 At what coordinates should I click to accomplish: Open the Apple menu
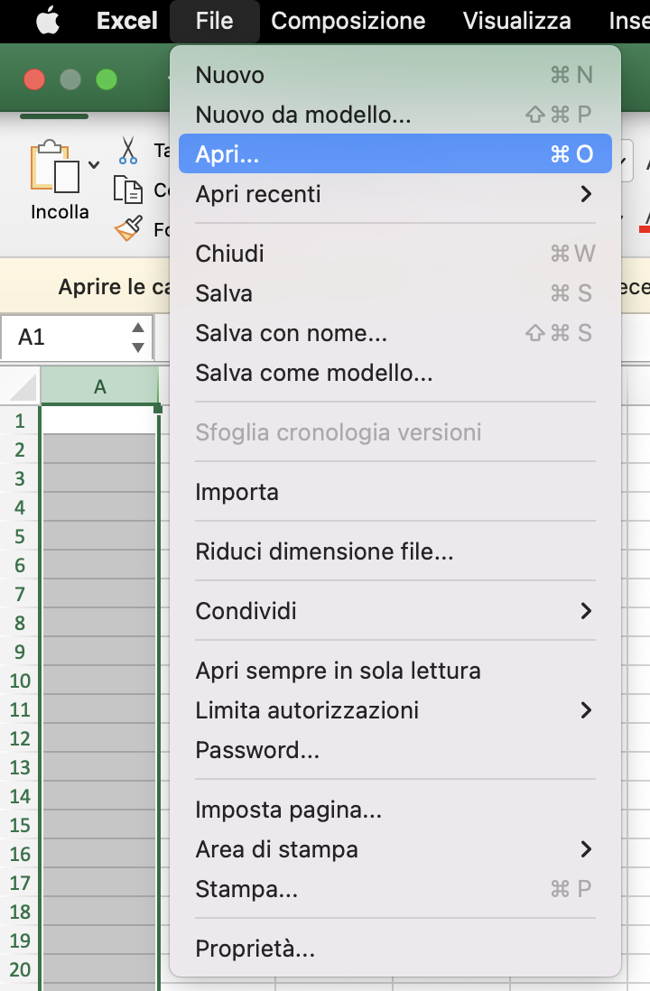[48, 21]
